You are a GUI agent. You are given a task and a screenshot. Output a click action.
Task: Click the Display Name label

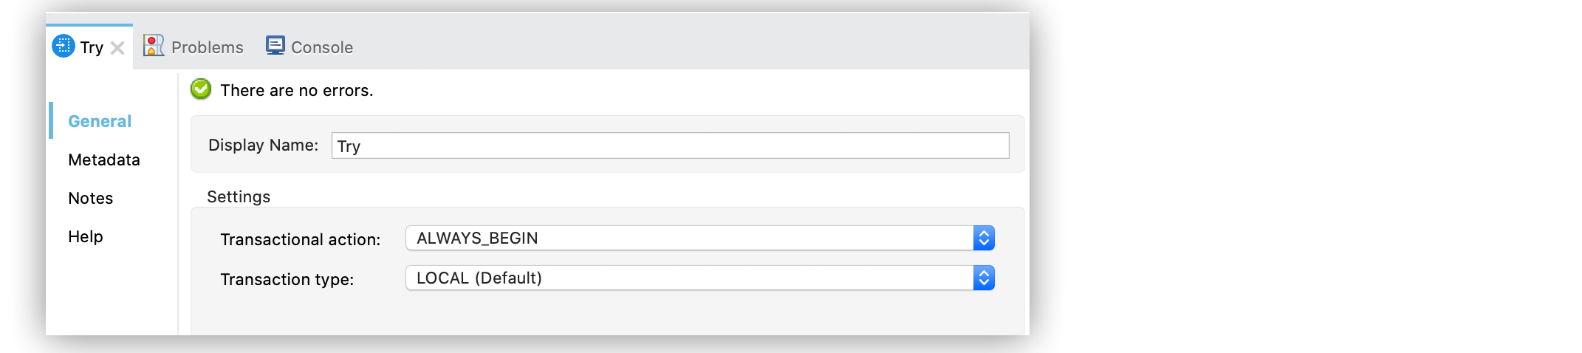263,145
